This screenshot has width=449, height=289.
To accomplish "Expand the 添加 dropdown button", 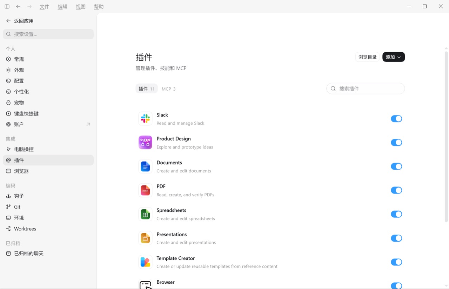I will (x=394, y=57).
